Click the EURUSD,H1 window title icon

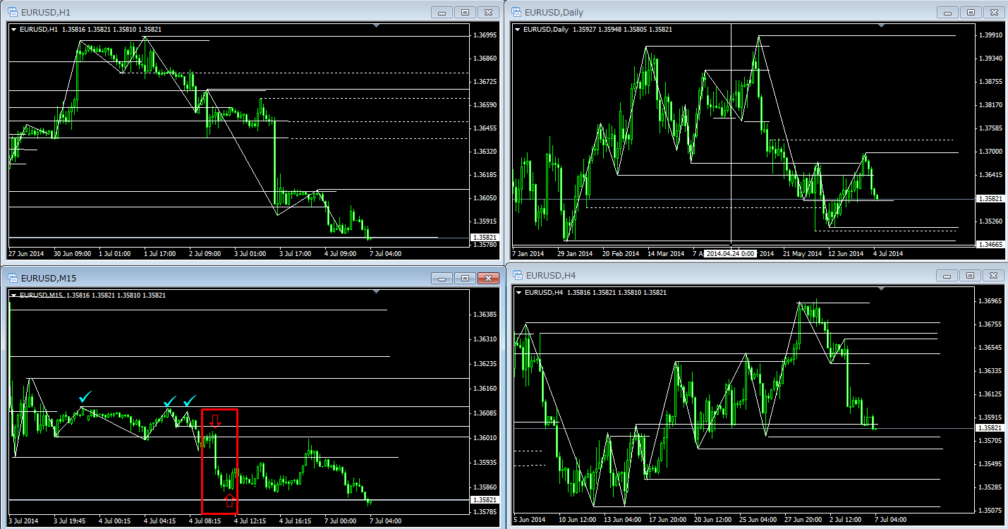11,13
